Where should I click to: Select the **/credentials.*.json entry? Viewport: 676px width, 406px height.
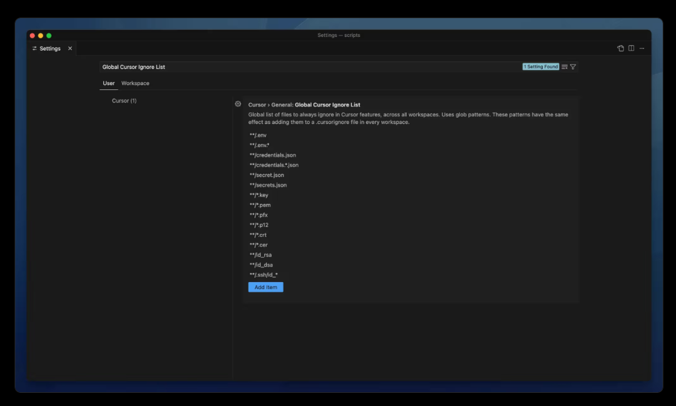click(274, 165)
